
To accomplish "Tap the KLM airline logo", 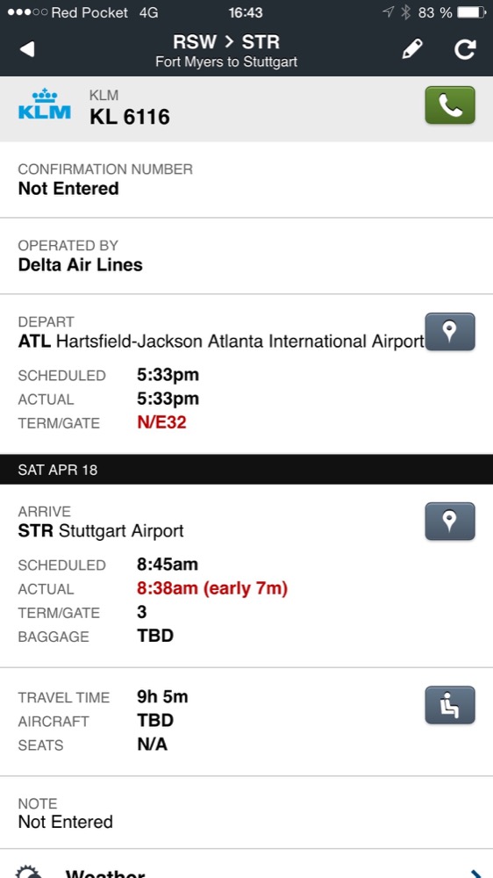I will tap(44, 104).
